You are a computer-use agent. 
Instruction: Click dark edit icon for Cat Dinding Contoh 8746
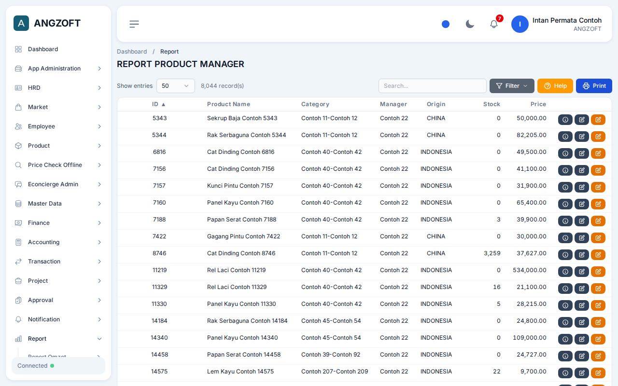pos(582,255)
